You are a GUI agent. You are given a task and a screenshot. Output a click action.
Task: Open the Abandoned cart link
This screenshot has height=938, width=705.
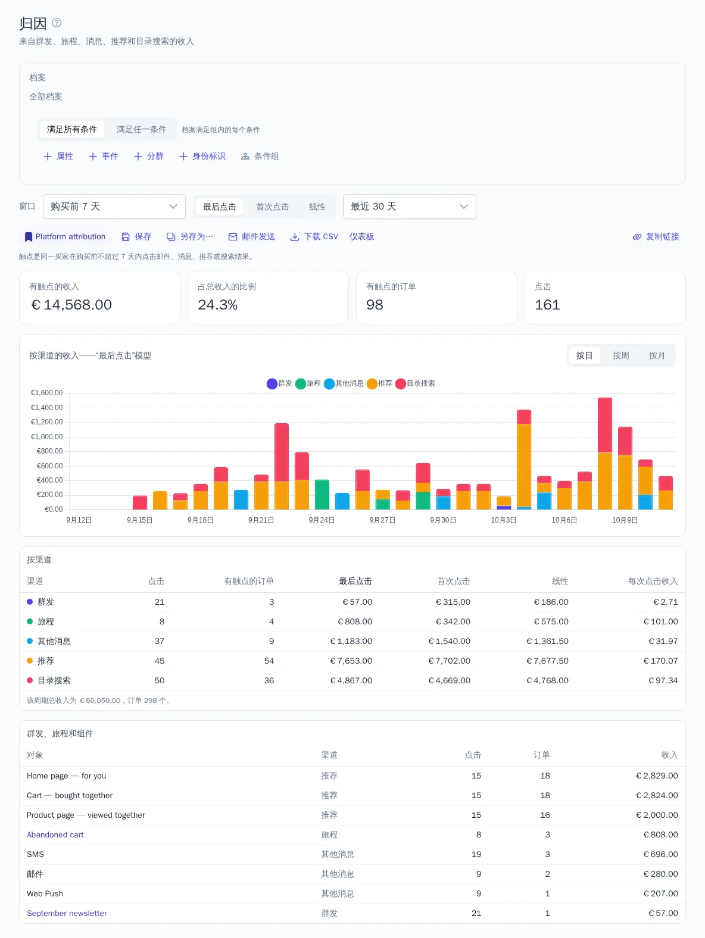point(55,834)
